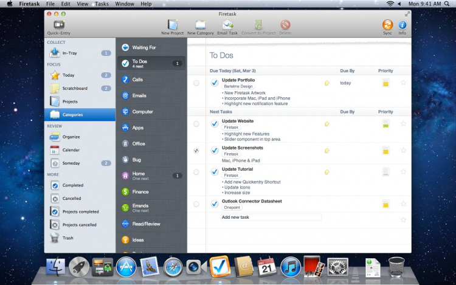Check off the Update Screenshots task

click(215, 151)
